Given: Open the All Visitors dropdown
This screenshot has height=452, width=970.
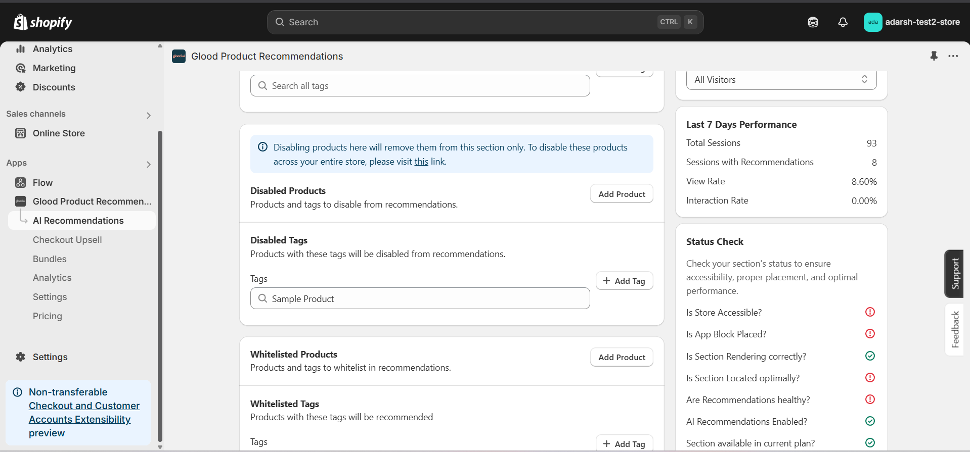Looking at the screenshot, I should click(781, 80).
